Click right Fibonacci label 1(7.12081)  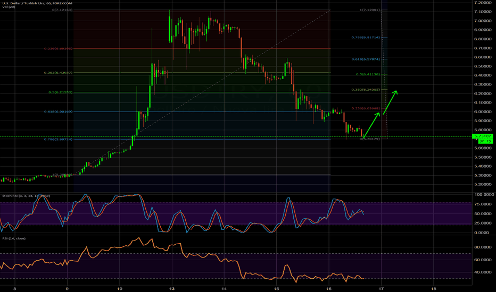click(370, 10)
